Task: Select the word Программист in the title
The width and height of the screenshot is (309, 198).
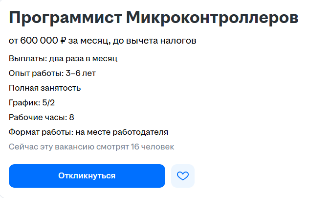Action: point(66,18)
